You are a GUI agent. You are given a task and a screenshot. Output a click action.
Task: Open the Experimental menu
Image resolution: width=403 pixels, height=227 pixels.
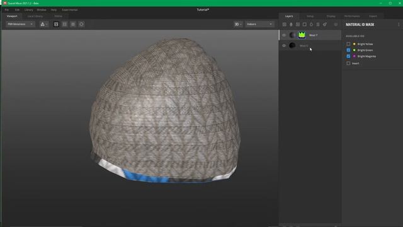coord(70,10)
